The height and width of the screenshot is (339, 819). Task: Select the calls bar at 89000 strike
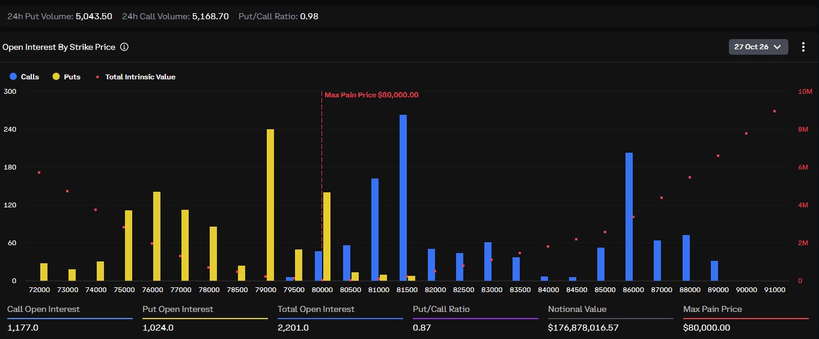pos(714,271)
